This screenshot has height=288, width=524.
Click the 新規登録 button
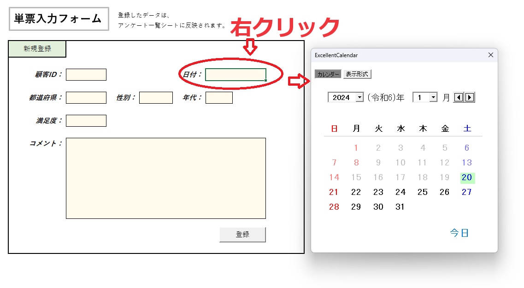37,49
